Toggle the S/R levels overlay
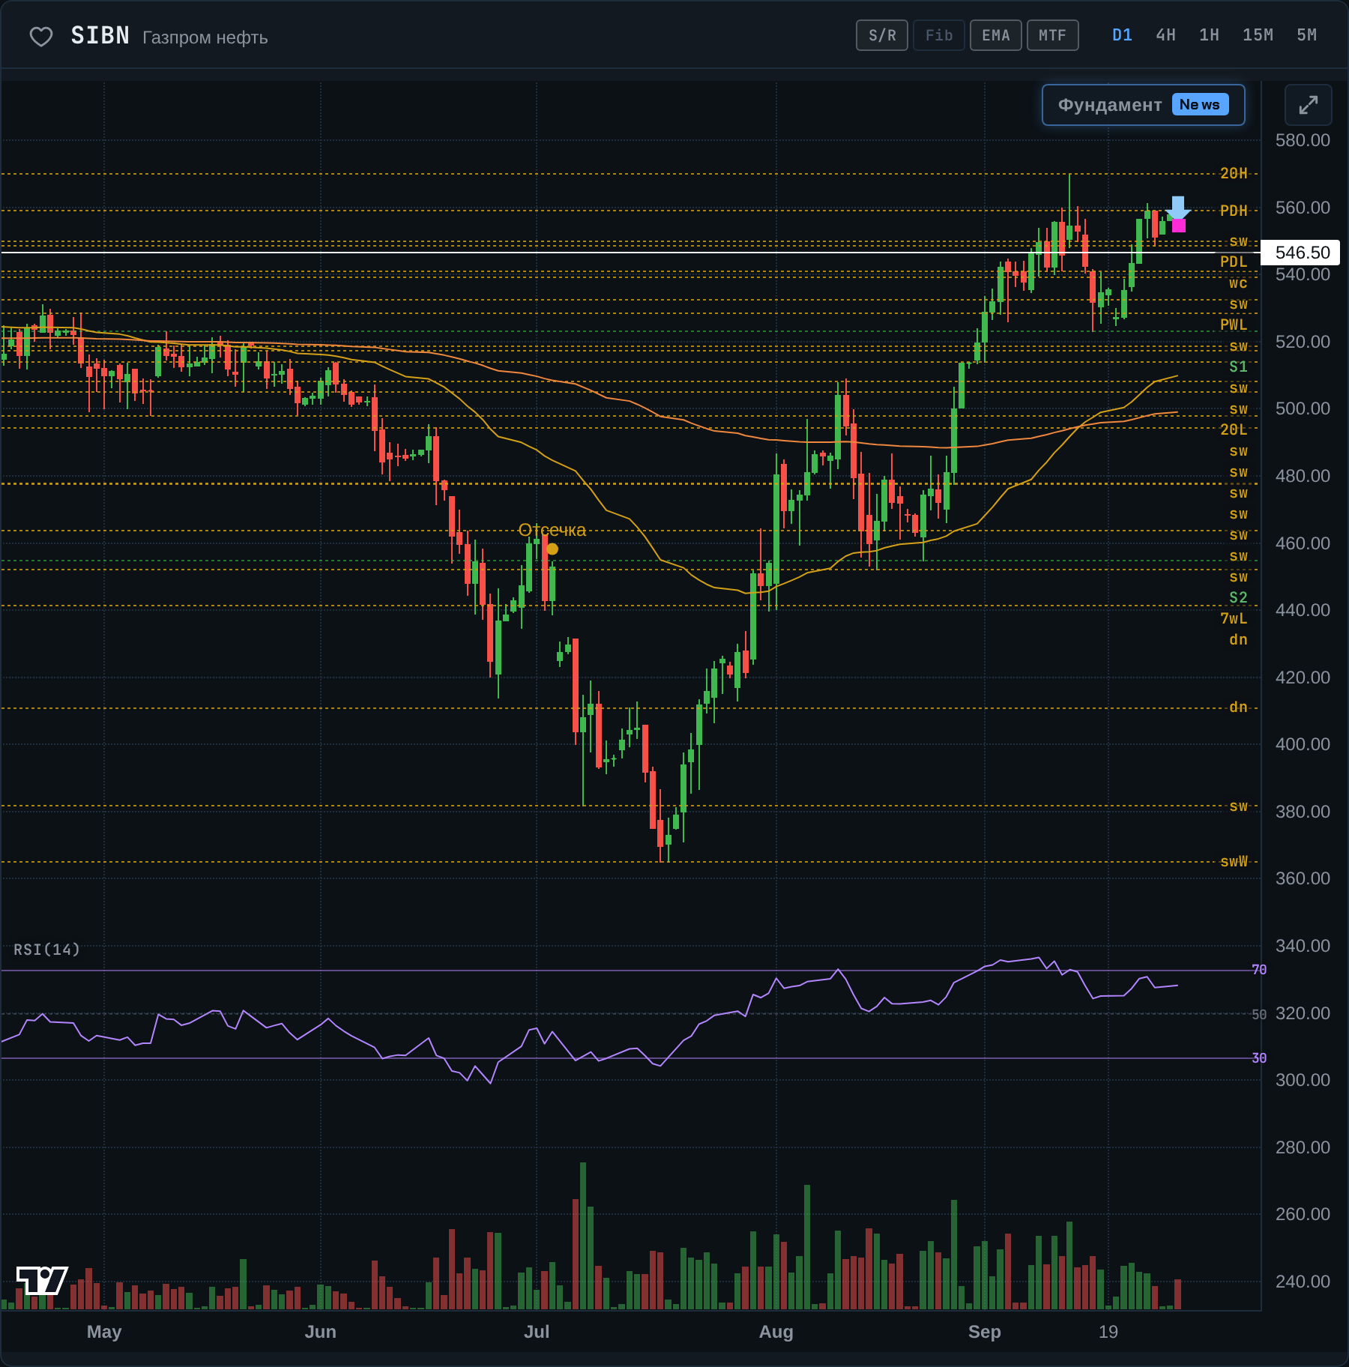 [x=882, y=35]
